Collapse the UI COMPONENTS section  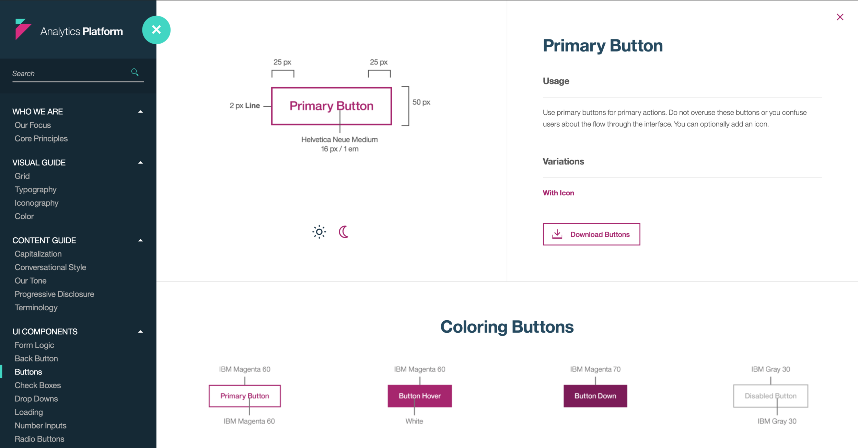click(140, 332)
